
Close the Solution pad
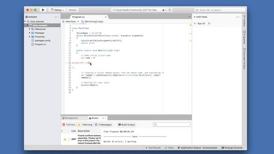[x=58, y=17]
